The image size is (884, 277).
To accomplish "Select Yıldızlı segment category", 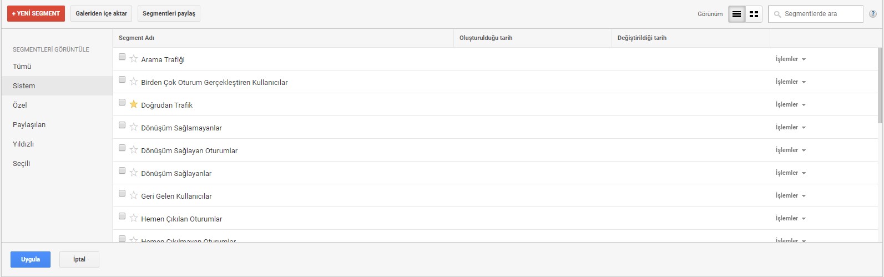I will (x=23, y=144).
